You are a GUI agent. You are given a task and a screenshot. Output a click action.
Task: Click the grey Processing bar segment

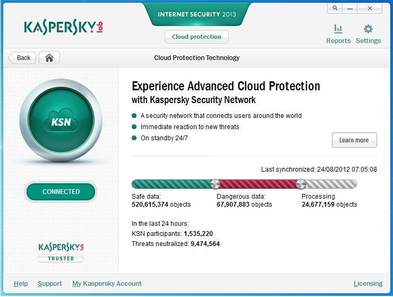pyautogui.click(x=330, y=184)
